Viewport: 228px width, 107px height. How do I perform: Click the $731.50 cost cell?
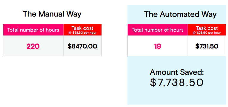click(207, 46)
